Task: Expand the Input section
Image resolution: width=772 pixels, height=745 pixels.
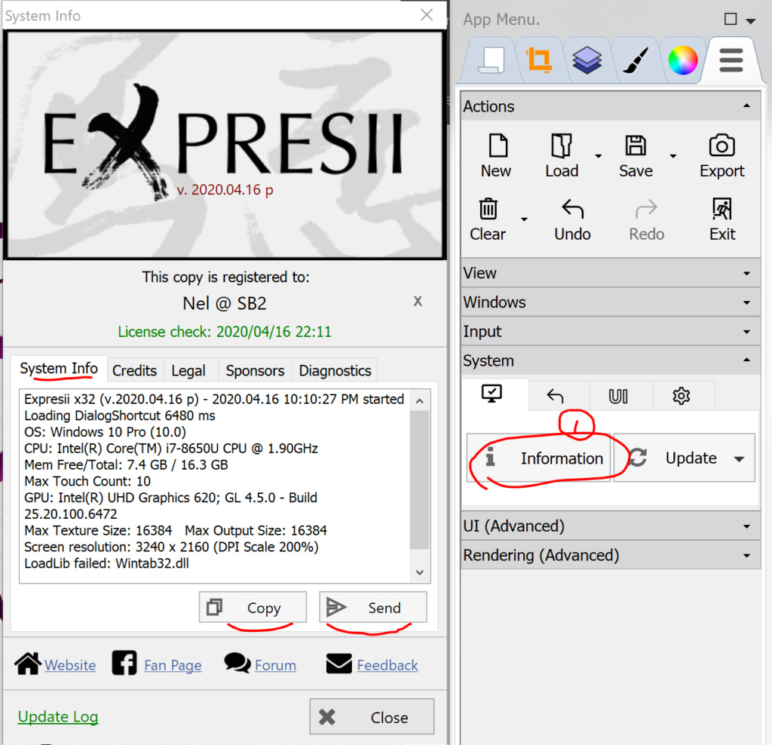Action: coord(611,331)
